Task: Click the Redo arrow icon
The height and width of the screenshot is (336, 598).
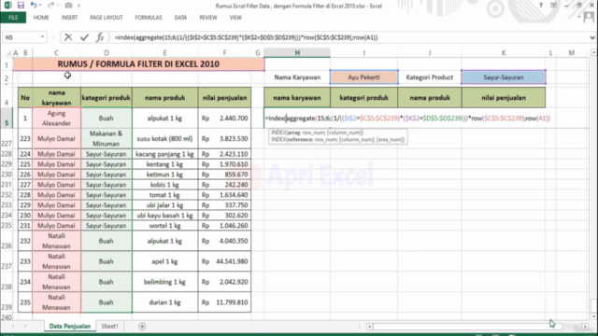Action: click(x=50, y=6)
